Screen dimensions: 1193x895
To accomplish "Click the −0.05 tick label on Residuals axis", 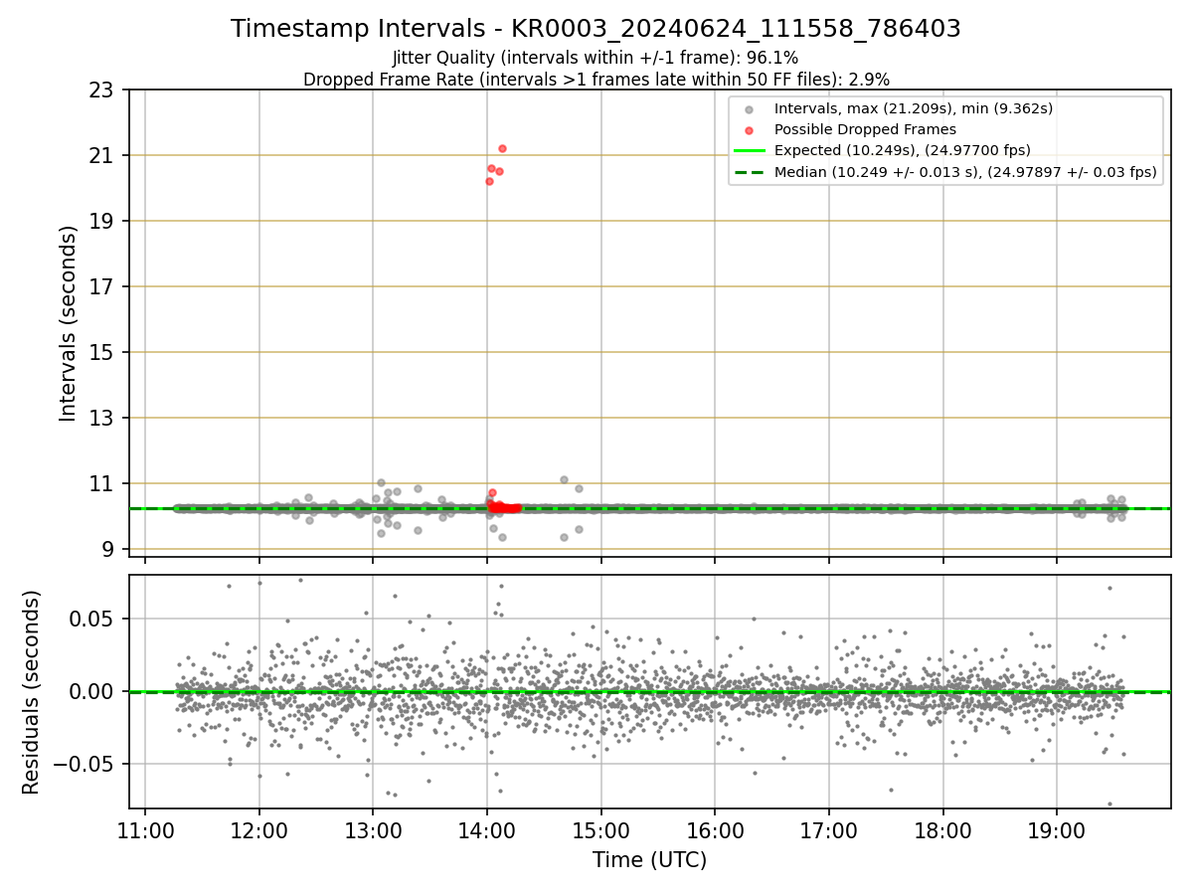I will [x=85, y=765].
